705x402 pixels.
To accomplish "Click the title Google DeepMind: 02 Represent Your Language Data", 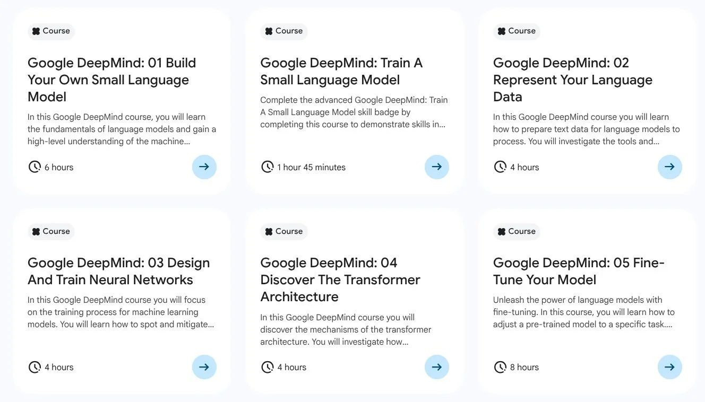I will [x=573, y=79].
